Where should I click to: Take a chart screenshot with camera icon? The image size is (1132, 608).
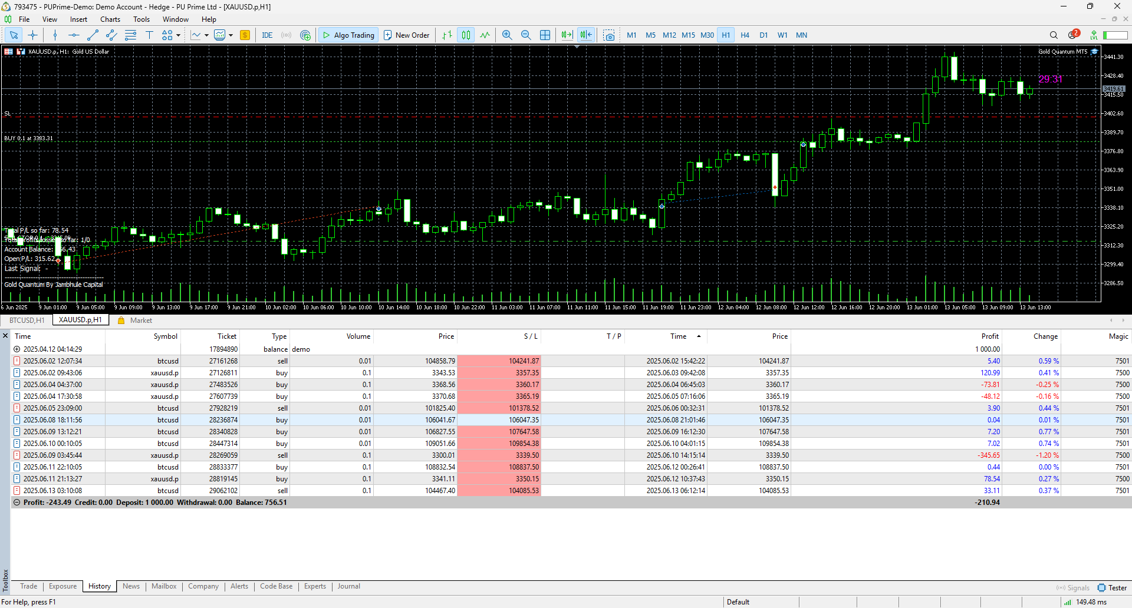(x=610, y=35)
